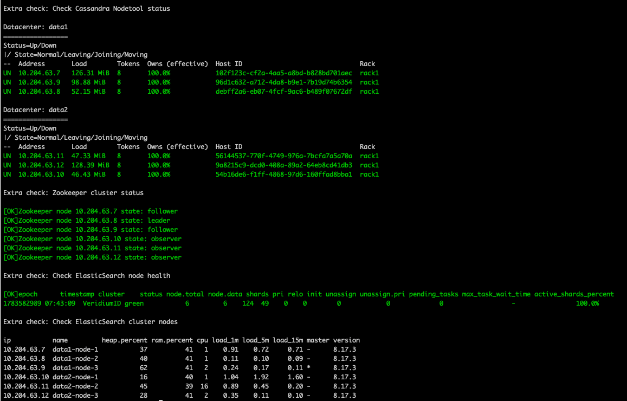Click host ID 9a8215c9-dcd0-408a-89a2-64eb8cd41db3
The height and width of the screenshot is (401, 627).
[x=284, y=165]
